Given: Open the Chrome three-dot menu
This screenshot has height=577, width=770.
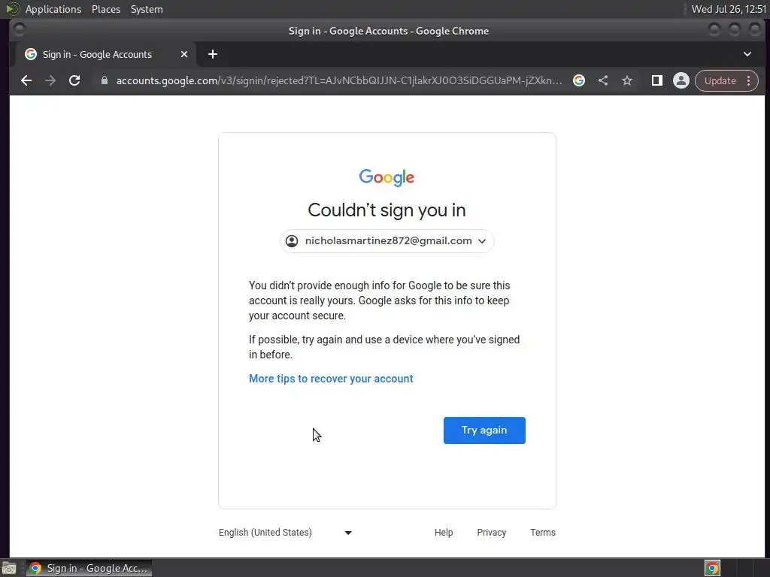Looking at the screenshot, I should tap(749, 80).
